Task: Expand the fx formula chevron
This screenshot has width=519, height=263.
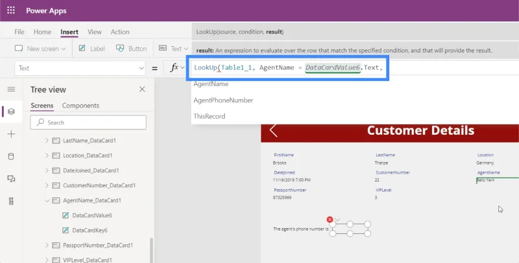Action: click(182, 68)
